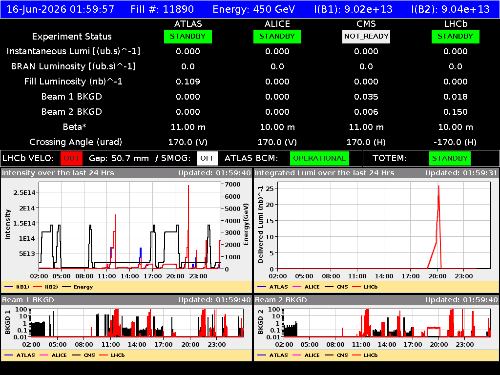Click the Beam 1 BKGD plot title
500x375 pixels.
(28, 300)
